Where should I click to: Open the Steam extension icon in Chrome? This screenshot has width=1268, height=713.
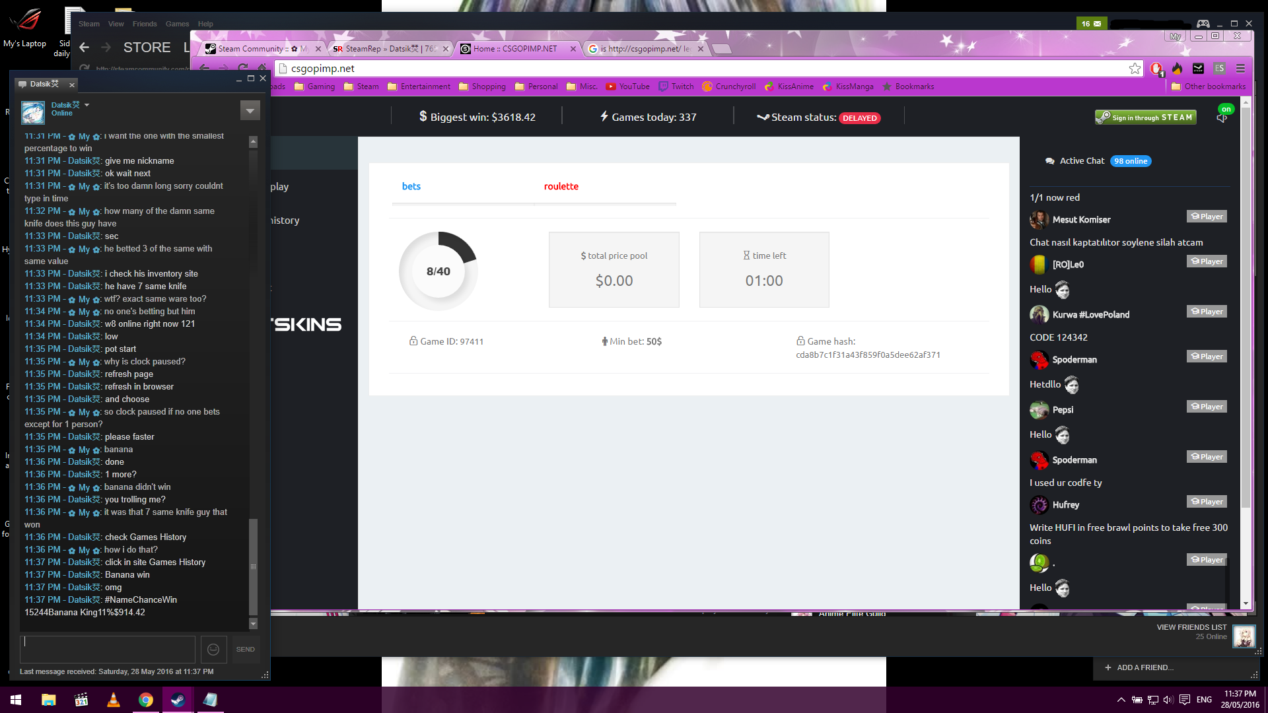click(x=1198, y=69)
